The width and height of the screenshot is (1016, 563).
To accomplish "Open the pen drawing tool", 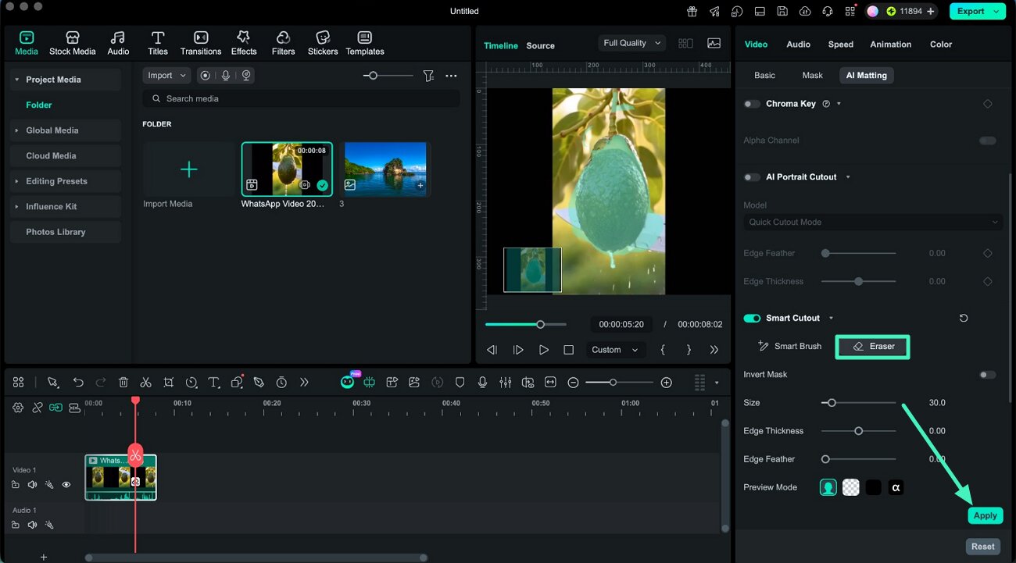I will (259, 382).
